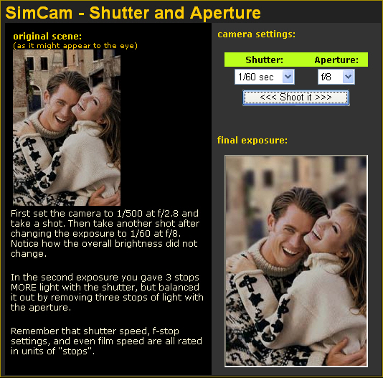Click the <<< Shoot it >>> button

[295, 98]
